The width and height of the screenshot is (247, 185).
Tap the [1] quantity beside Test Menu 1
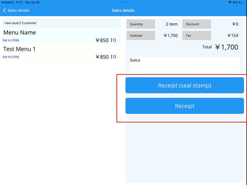click(113, 57)
